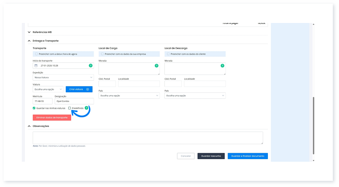Click green help icon in Local de Carga Morada

(156, 66)
